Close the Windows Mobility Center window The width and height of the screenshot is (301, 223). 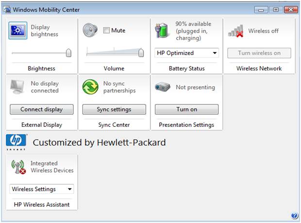point(291,10)
